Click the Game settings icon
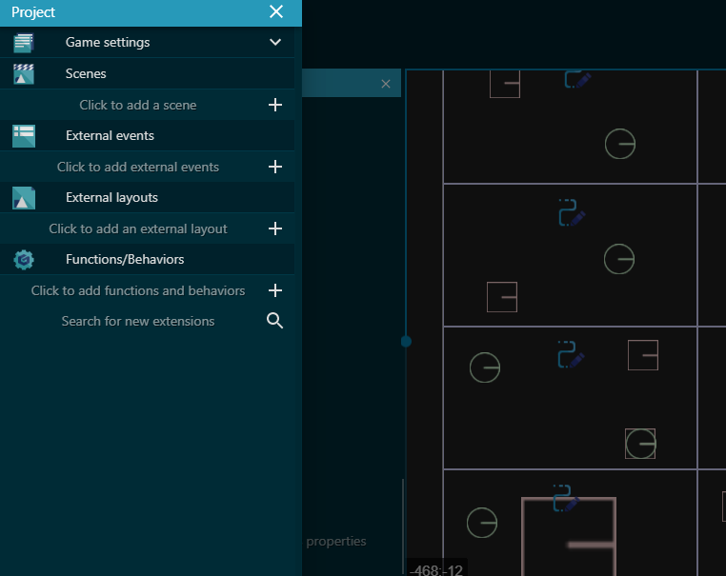Viewport: 726px width, 576px height. (23, 43)
